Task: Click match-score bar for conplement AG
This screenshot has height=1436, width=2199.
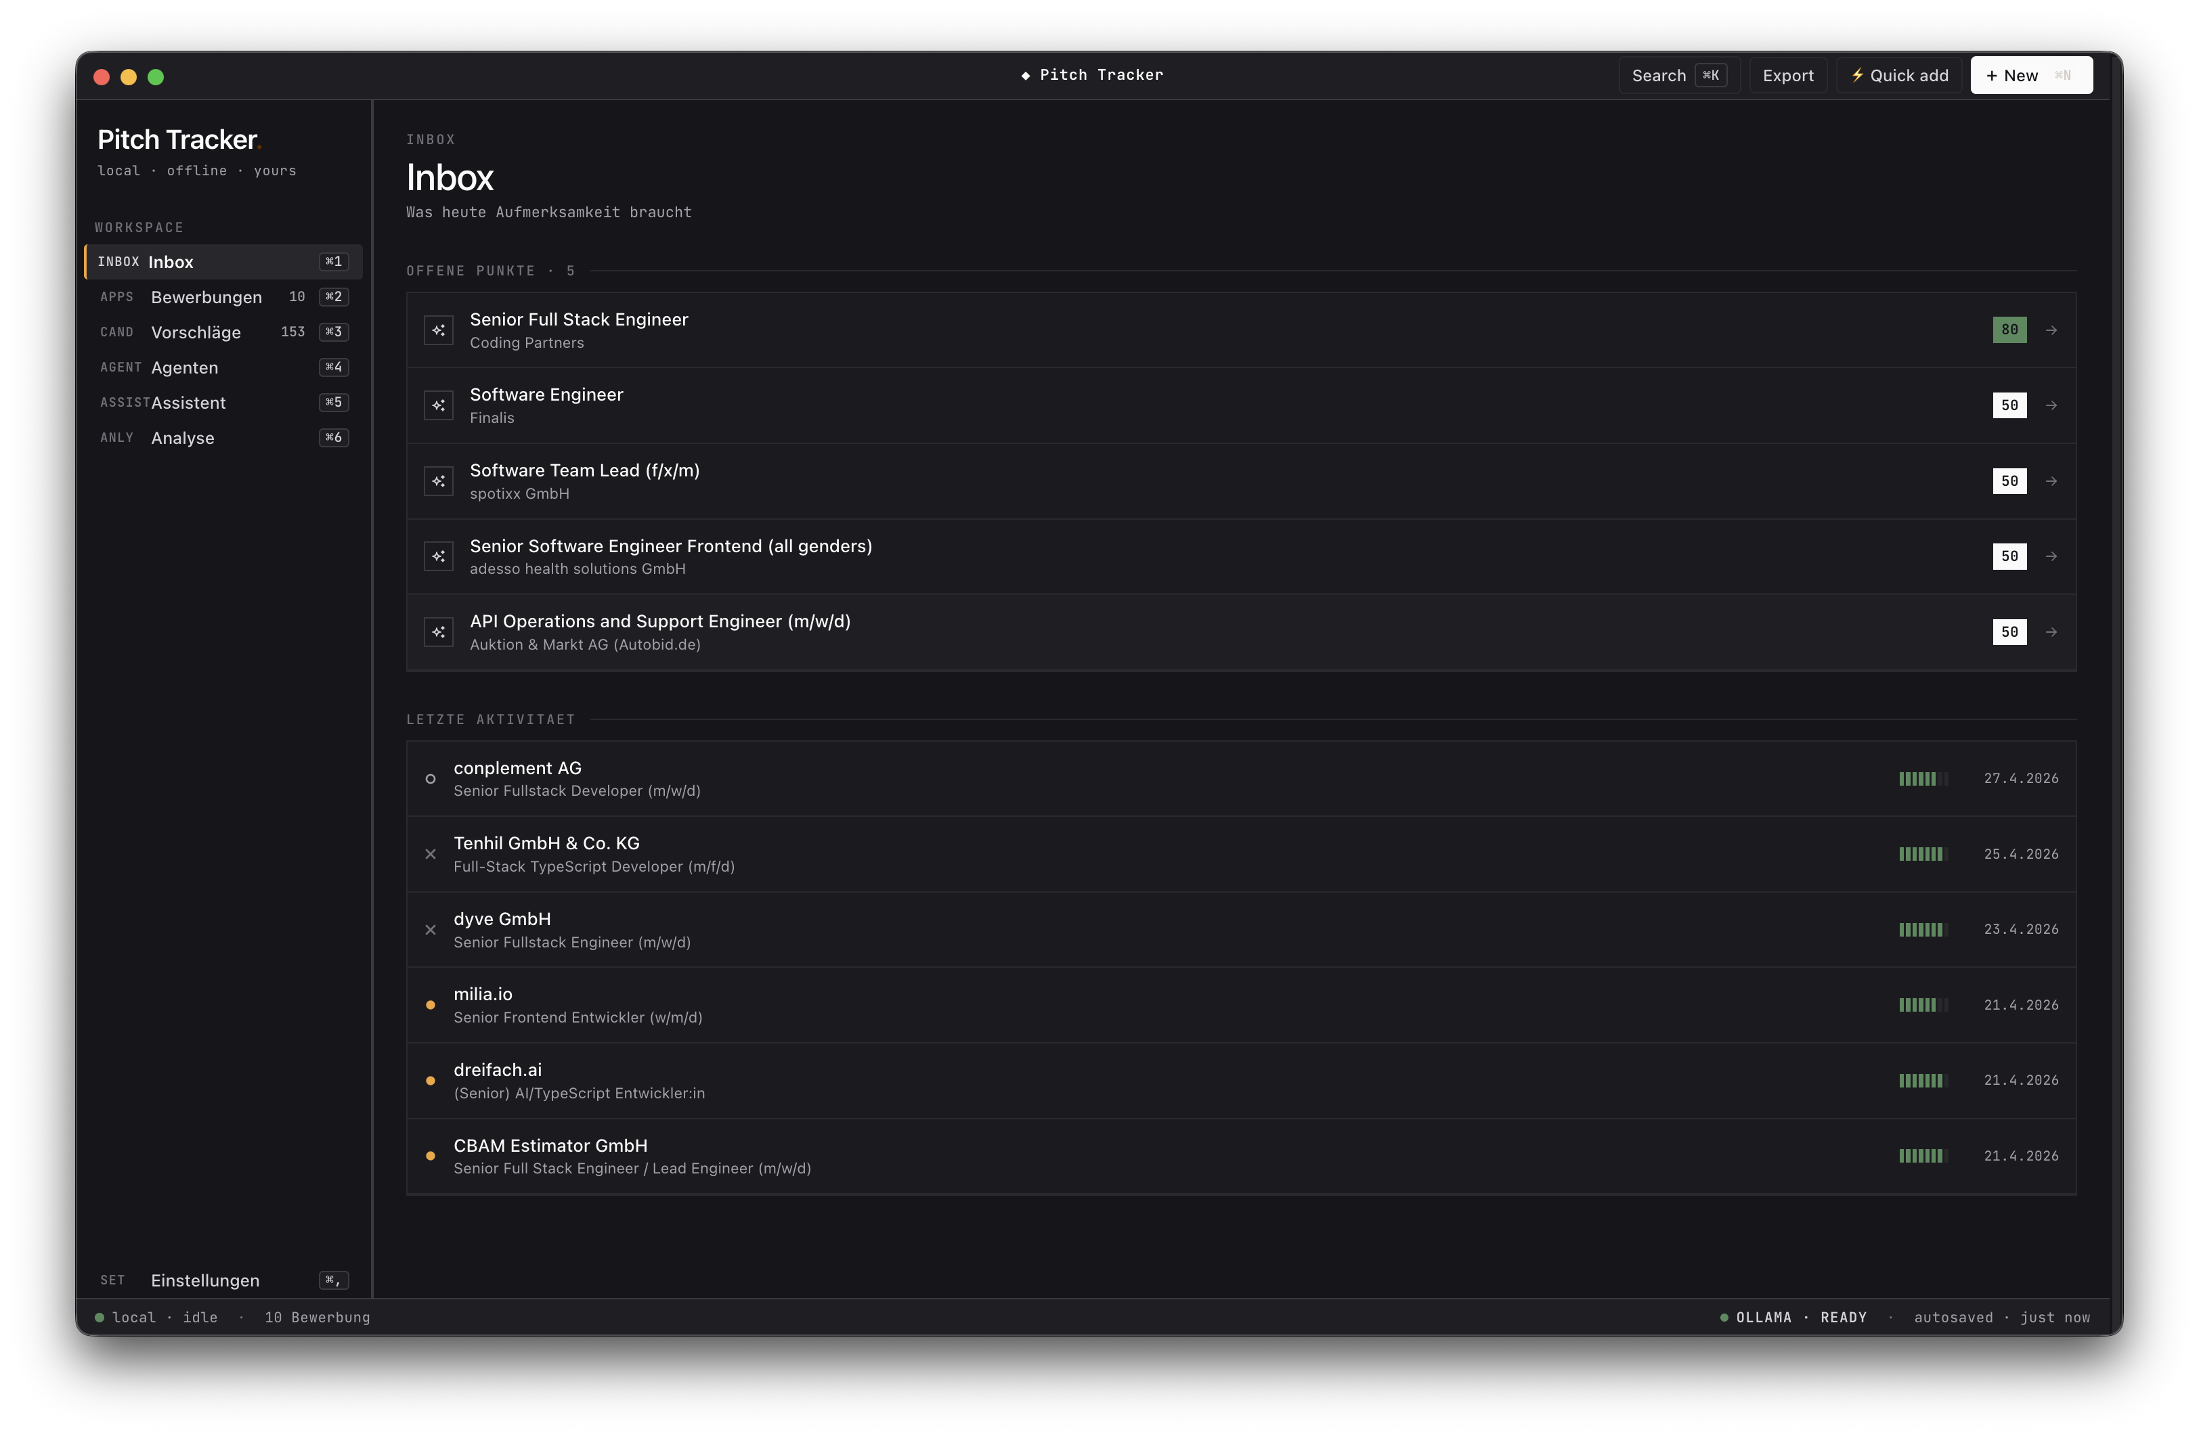Action: point(1923,778)
